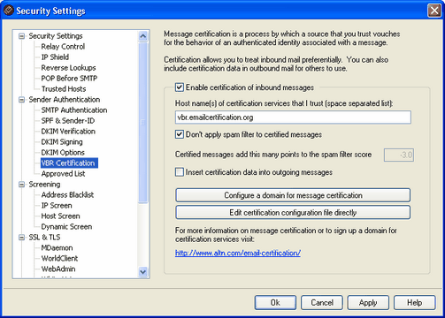
Task: Click Edit certification configuration file directly
Action: [293, 212]
